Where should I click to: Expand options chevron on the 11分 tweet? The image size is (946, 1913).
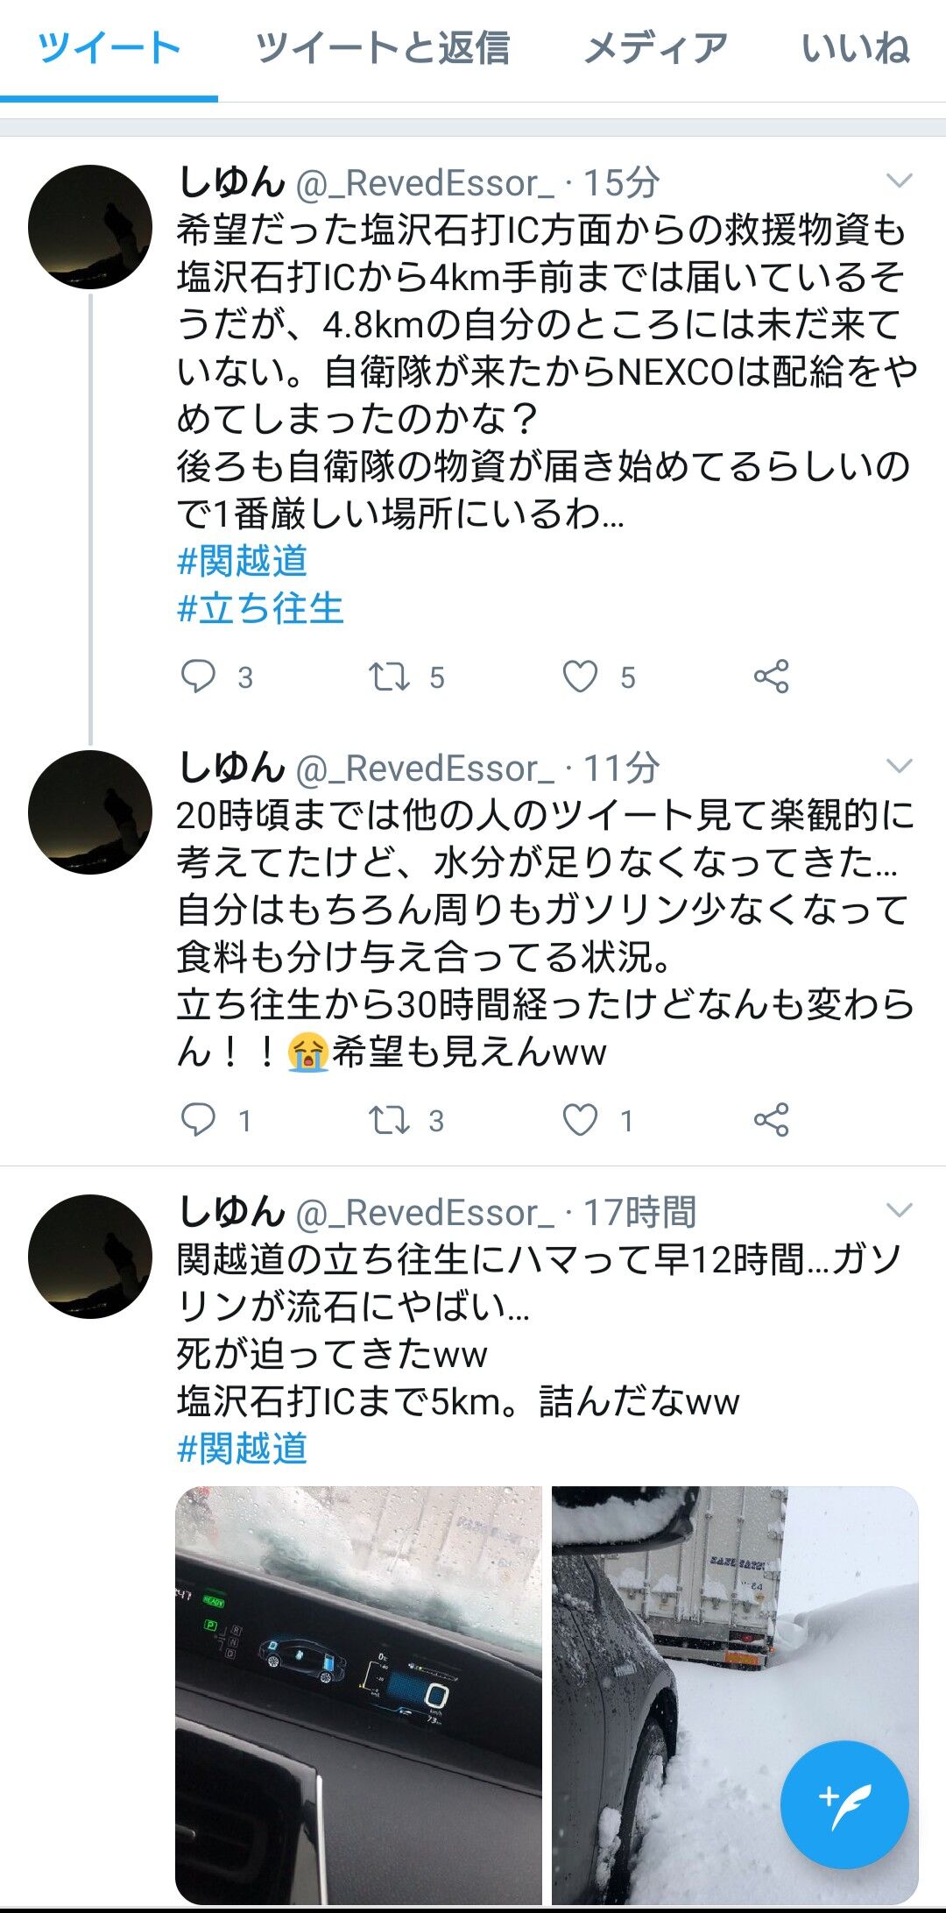click(900, 766)
